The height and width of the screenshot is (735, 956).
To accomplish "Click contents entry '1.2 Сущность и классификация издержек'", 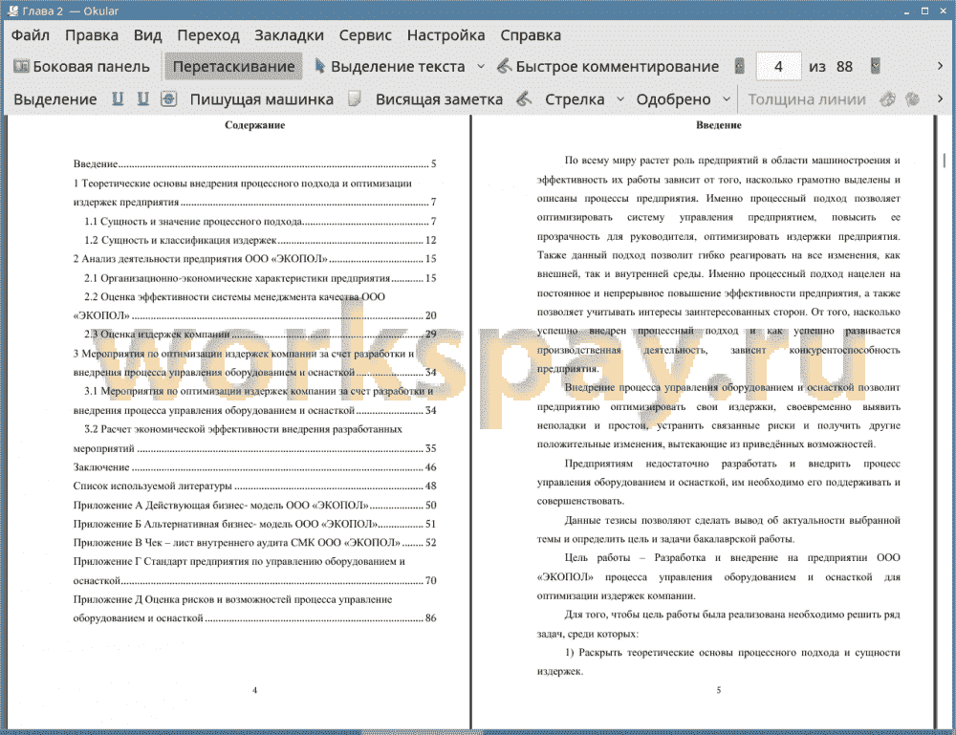I will (260, 240).
